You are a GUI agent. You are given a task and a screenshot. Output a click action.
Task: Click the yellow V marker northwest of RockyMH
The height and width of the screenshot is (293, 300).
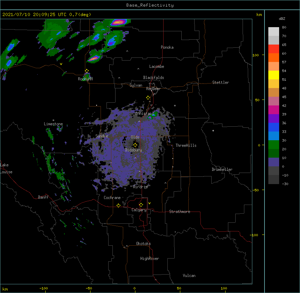pyautogui.click(x=61, y=64)
